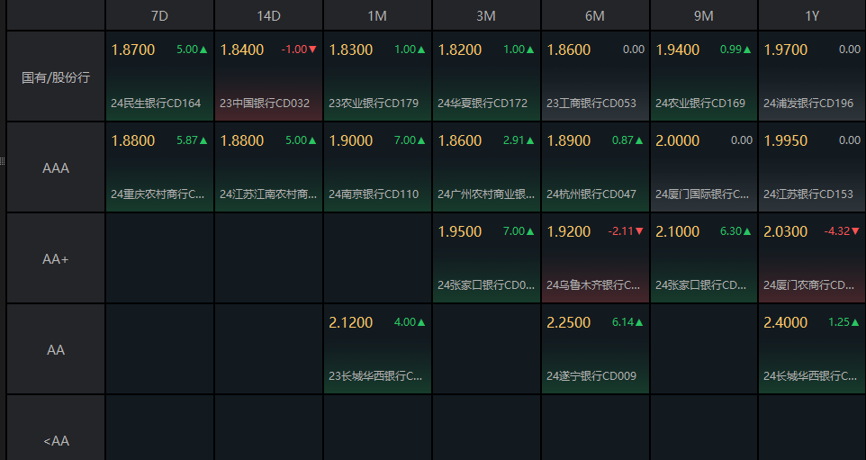Click the 2.0300 yield value
866x460 pixels.
pyautogui.click(x=785, y=231)
